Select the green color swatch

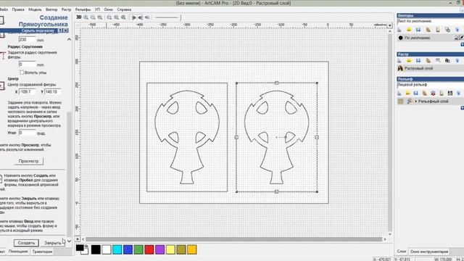pyautogui.click(x=138, y=249)
